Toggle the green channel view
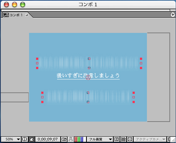This screenshot has height=143, width=176. (79, 139)
